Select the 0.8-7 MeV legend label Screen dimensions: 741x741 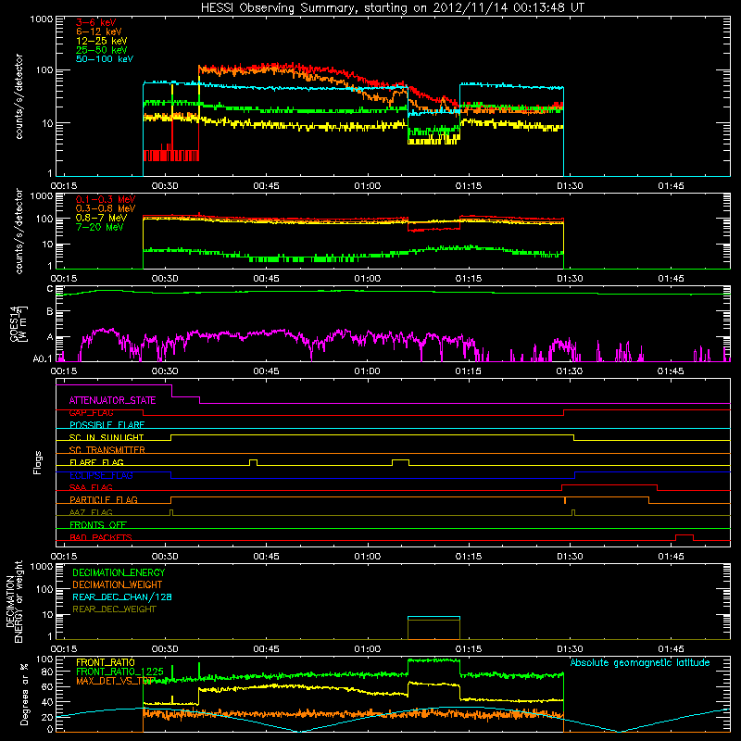(x=101, y=218)
